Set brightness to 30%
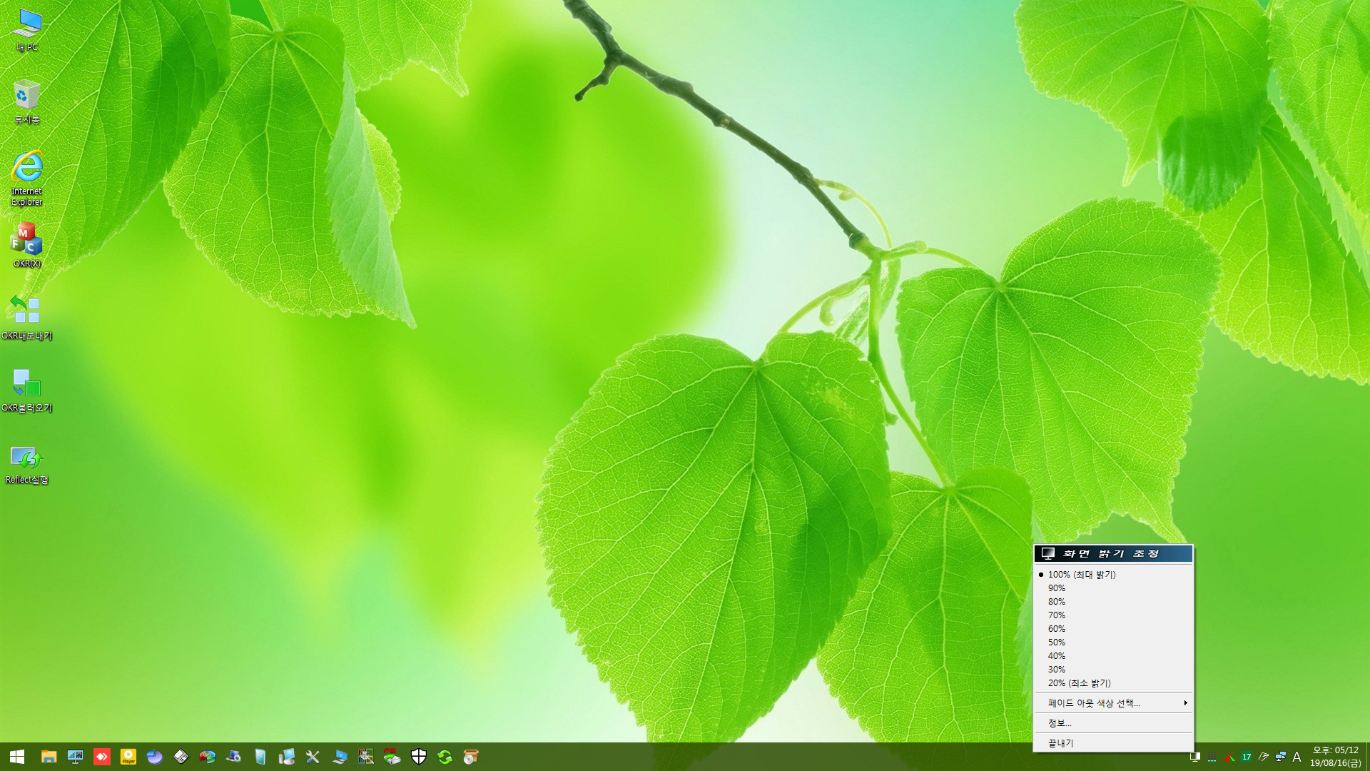 pyautogui.click(x=1113, y=670)
